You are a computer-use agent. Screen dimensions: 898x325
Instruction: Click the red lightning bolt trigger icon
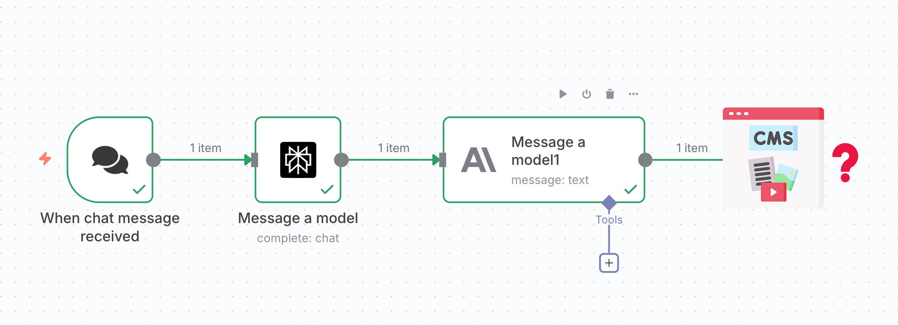click(45, 158)
